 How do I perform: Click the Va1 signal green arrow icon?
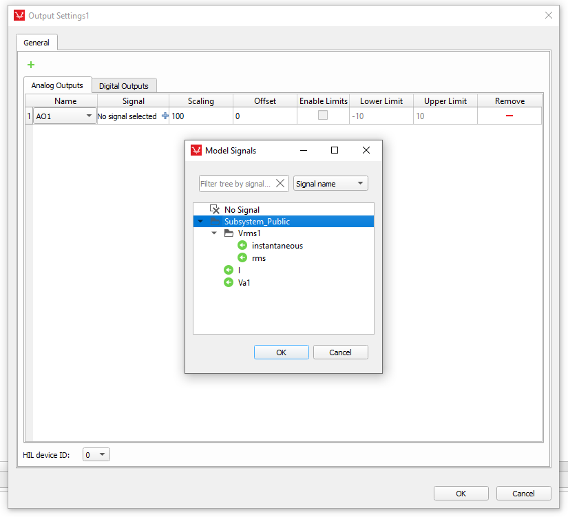pyautogui.click(x=229, y=282)
